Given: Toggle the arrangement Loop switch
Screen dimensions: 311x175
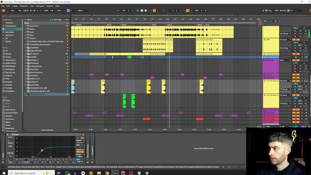Looking at the screenshot, I should click(188, 11).
